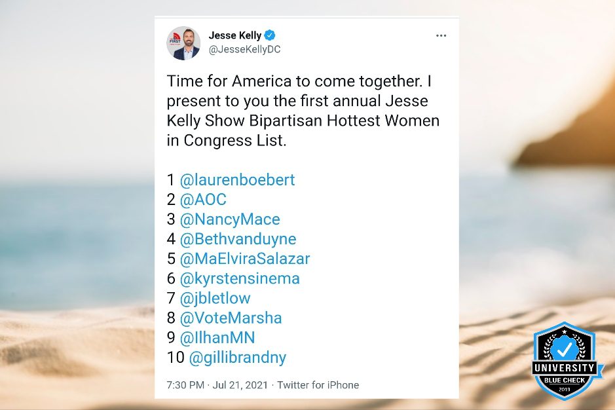Click the Jul 21, 2021 date
The height and width of the screenshot is (410, 615).
click(240, 385)
